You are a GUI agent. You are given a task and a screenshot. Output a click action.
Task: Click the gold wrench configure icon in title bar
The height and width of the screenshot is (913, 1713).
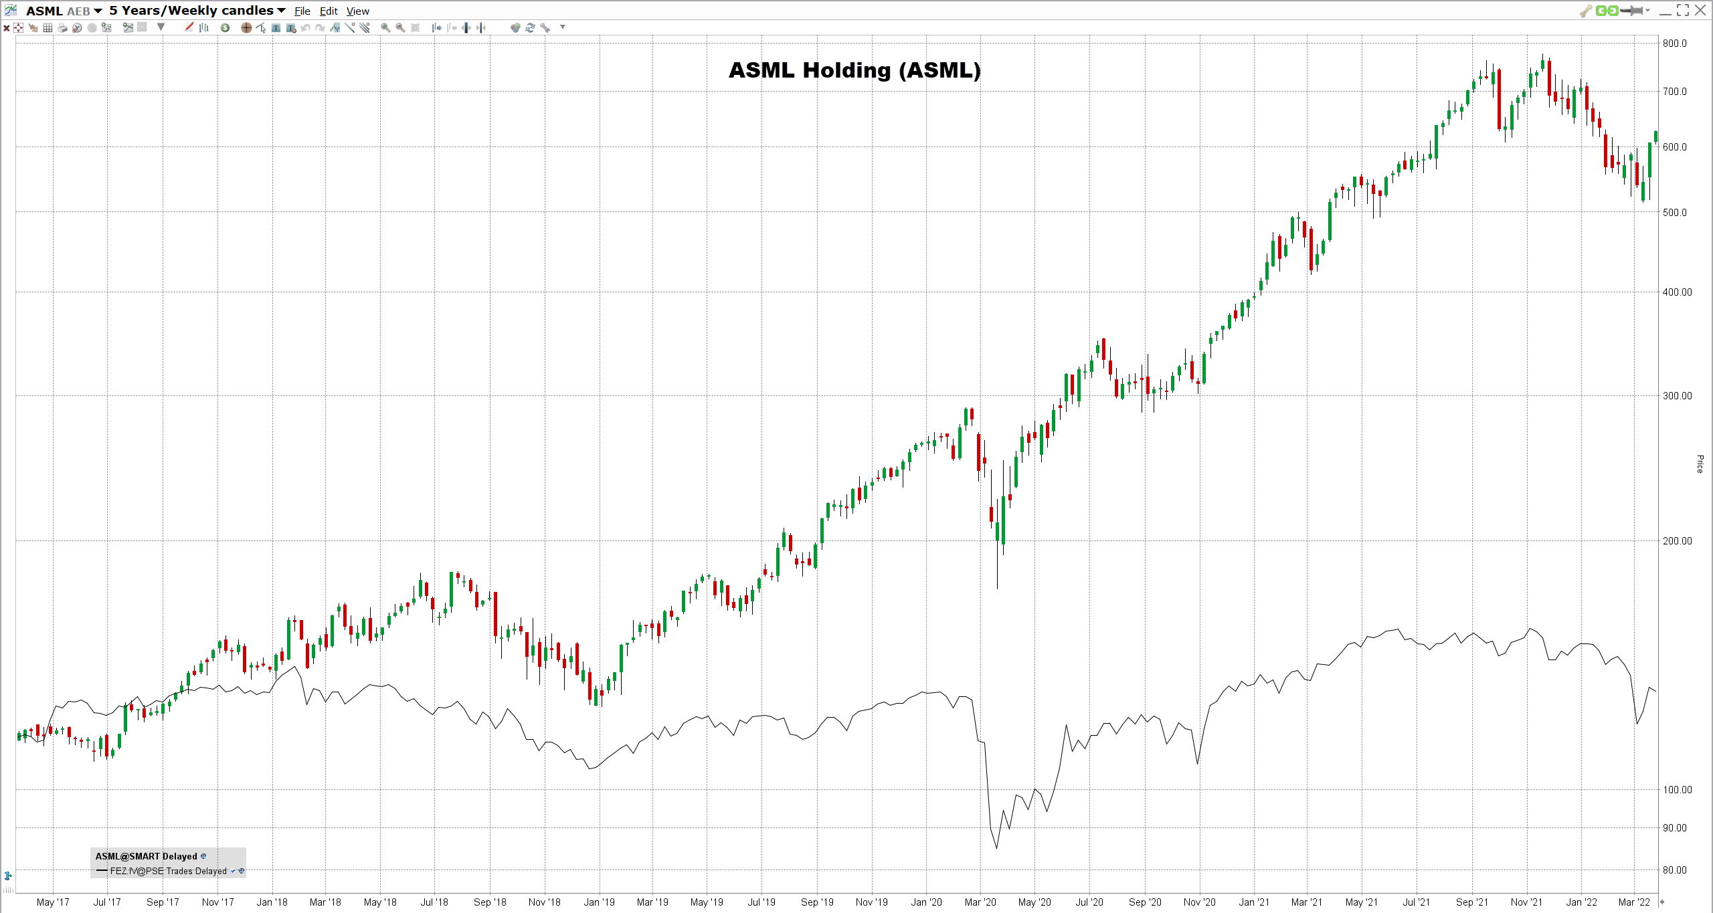click(x=1585, y=11)
